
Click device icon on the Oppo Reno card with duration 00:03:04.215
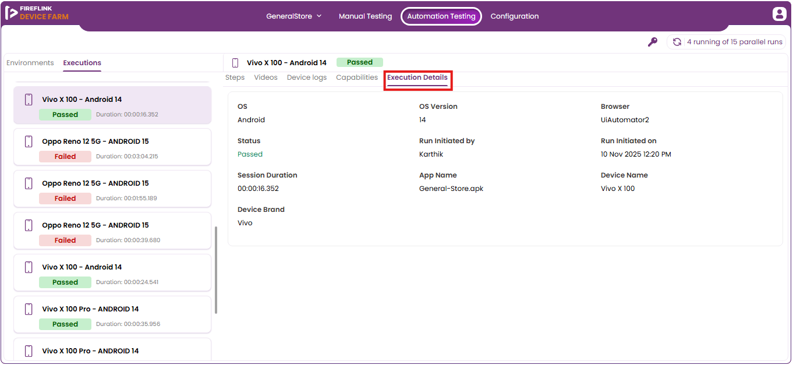click(x=29, y=141)
